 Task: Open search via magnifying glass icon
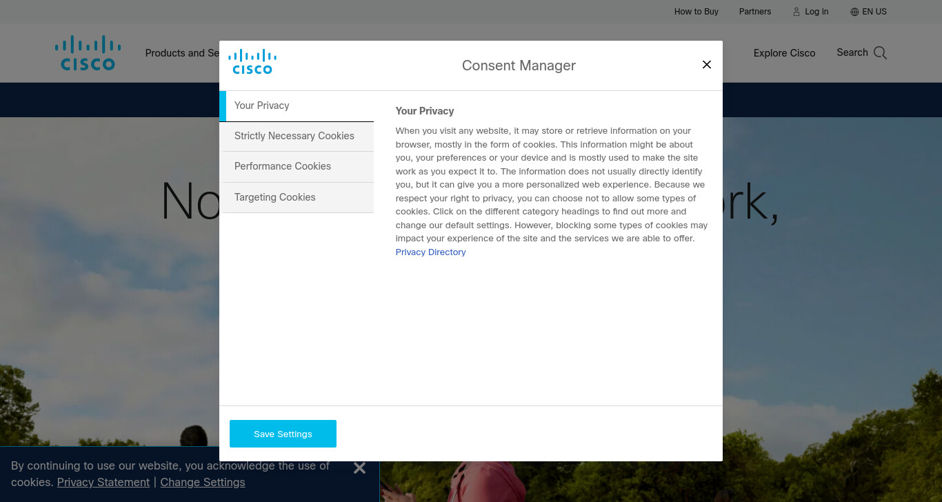pos(880,53)
